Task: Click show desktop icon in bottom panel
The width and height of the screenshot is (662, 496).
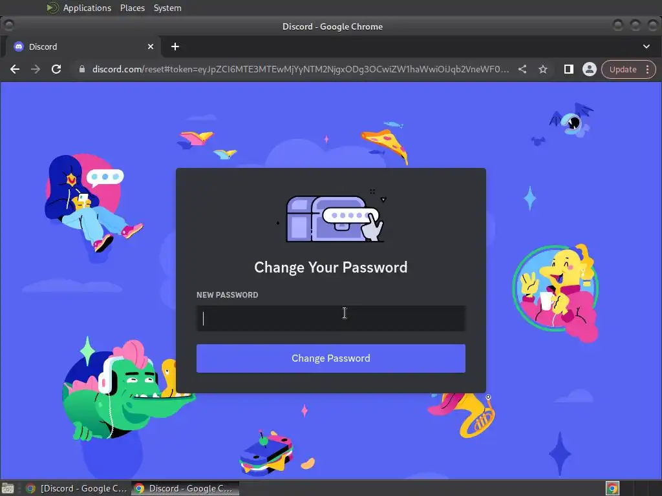Action: 8,488
